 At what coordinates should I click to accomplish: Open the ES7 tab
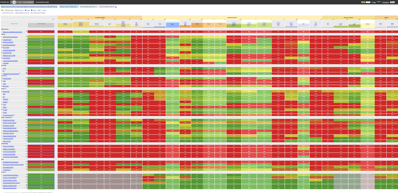[x=17, y=2]
